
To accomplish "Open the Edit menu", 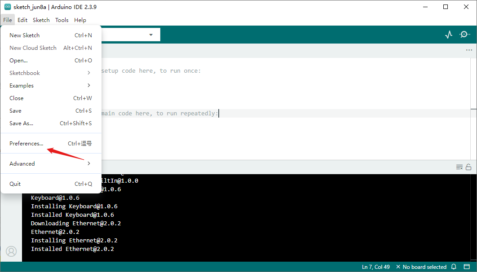I will pos(22,20).
